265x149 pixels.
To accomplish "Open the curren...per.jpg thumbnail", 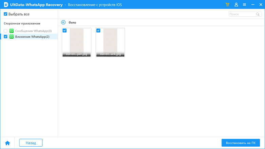I will (x=77, y=41).
